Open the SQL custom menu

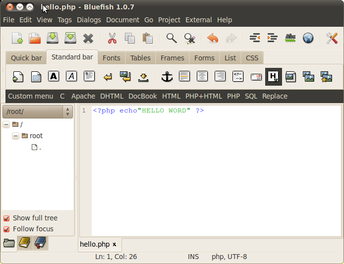pyautogui.click(x=251, y=96)
